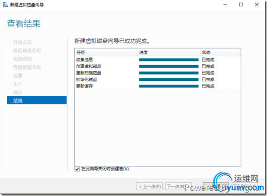Screen dimensions: 267x196
Task: Click the 上一步(P) button
Action: click(150, 187)
